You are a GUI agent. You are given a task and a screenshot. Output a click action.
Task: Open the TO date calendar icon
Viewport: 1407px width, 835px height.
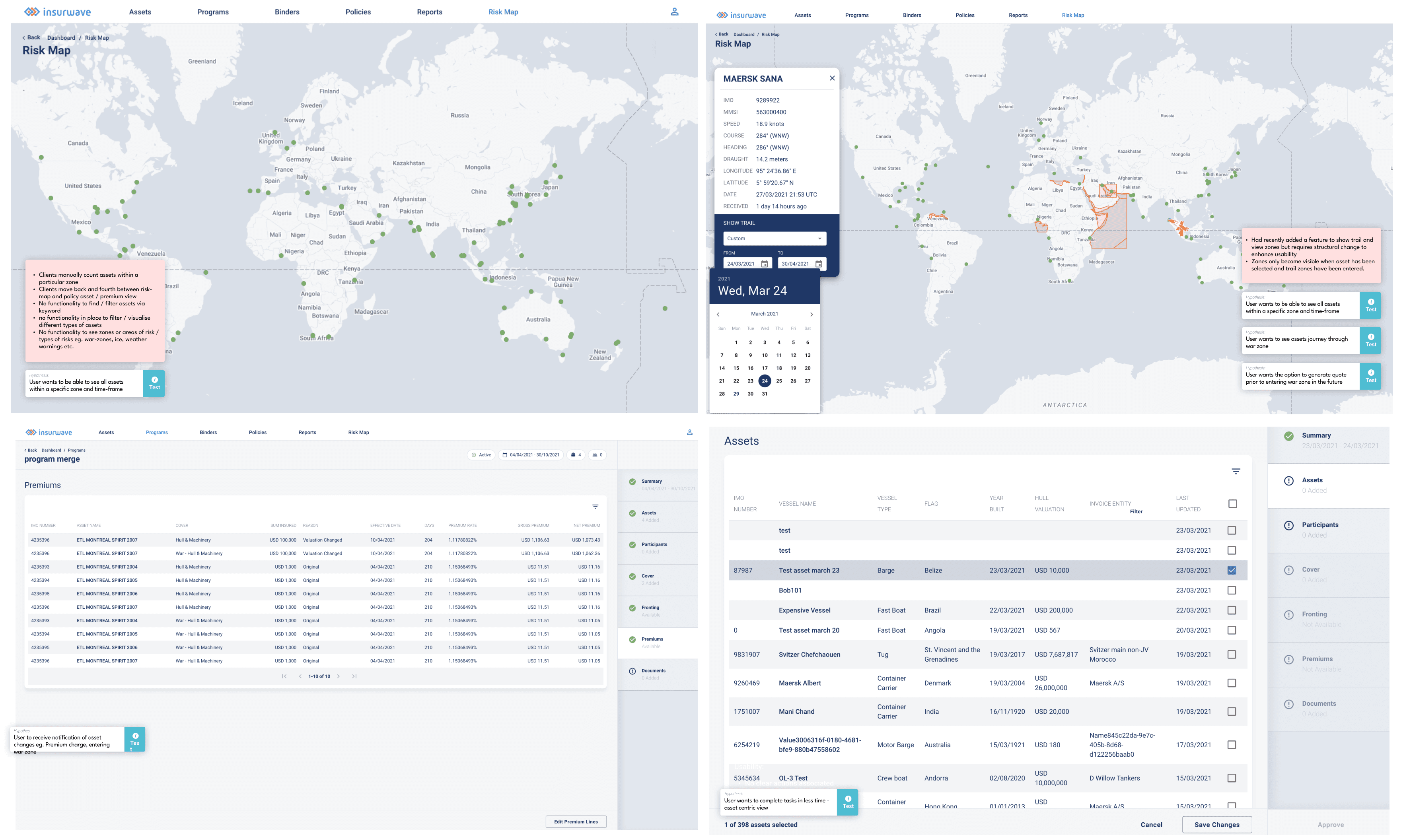click(818, 264)
